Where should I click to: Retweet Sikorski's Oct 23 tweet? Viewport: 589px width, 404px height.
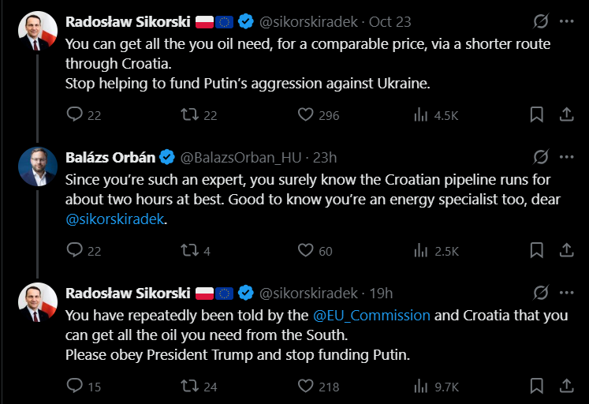tap(190, 115)
